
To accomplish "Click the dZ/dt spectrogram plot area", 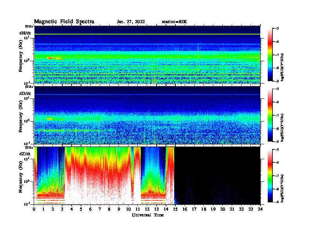I will click(x=147, y=176).
